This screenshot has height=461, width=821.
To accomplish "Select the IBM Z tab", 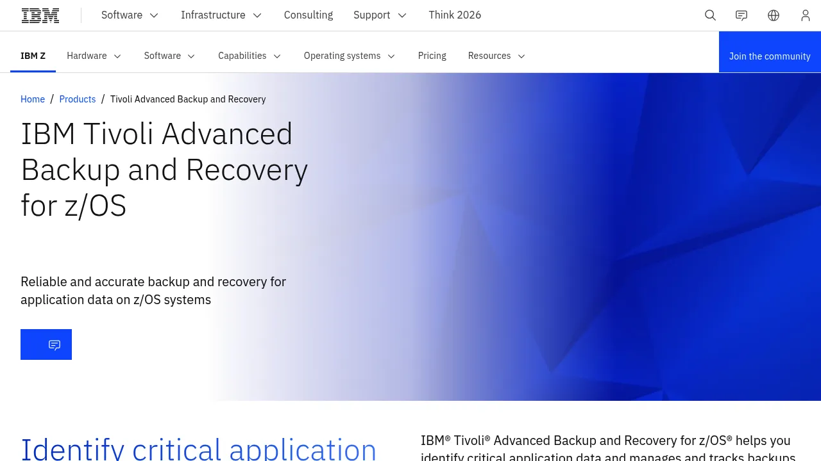I will pyautogui.click(x=33, y=56).
